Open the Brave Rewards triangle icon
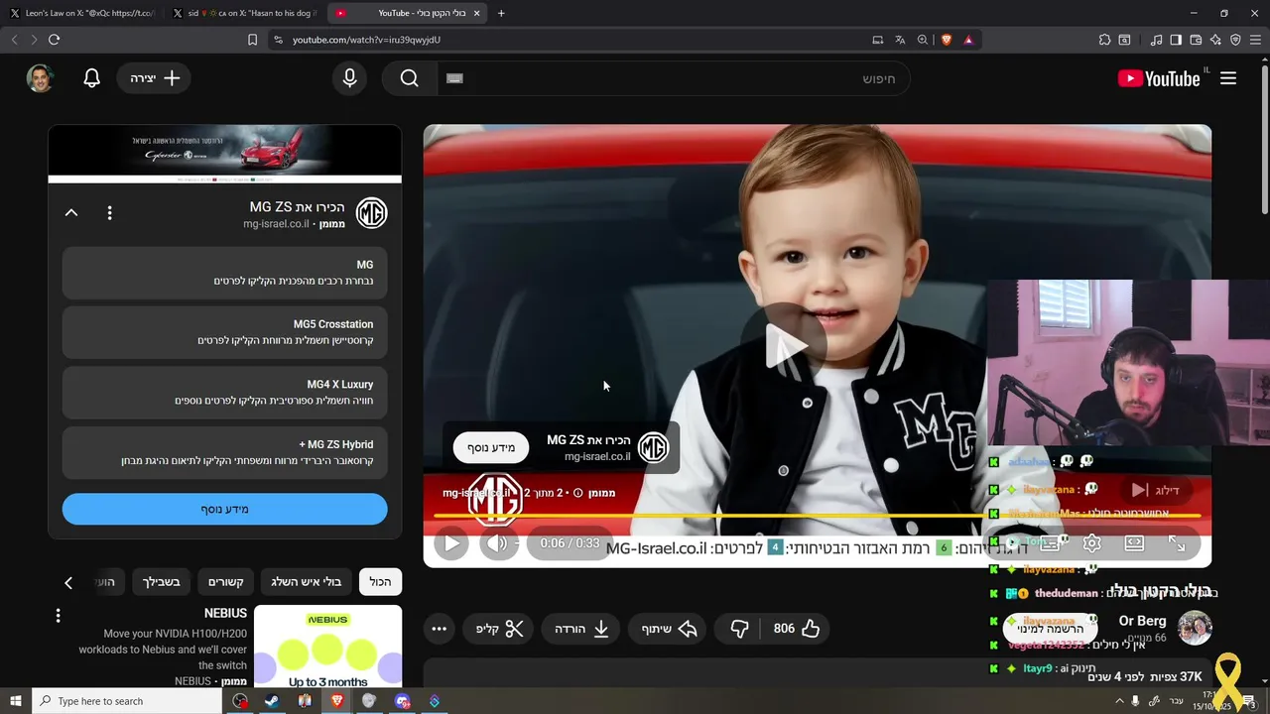The image size is (1270, 714). pos(968,40)
